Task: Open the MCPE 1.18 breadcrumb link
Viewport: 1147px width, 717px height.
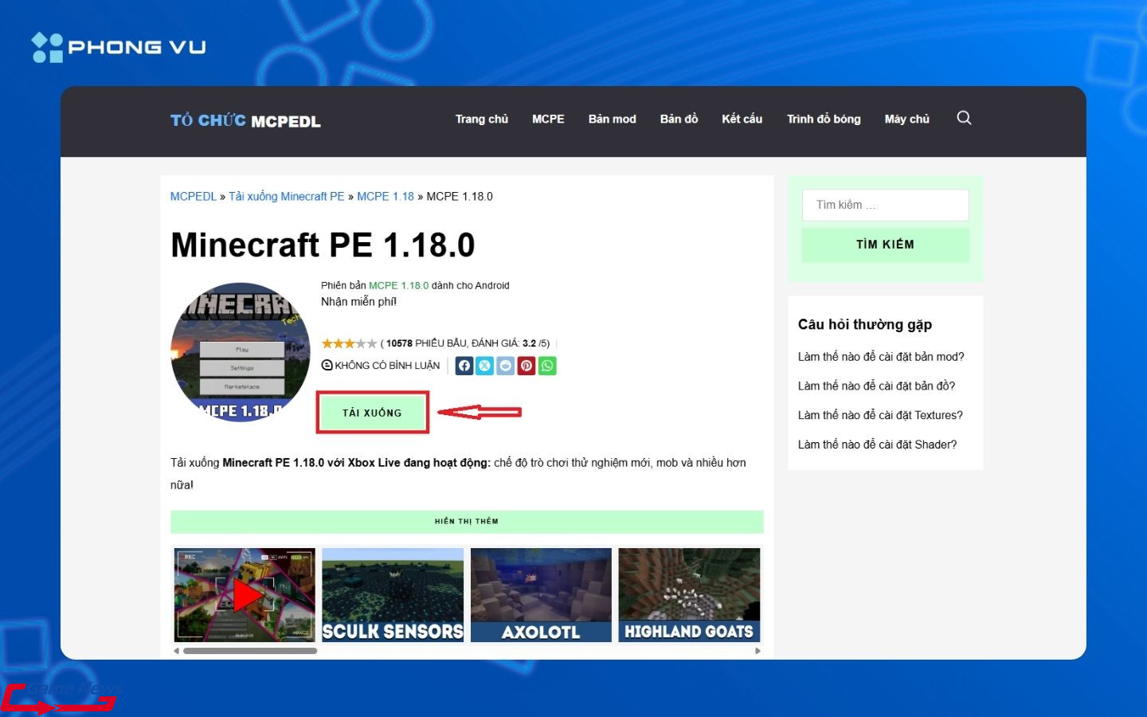Action: coord(386,196)
